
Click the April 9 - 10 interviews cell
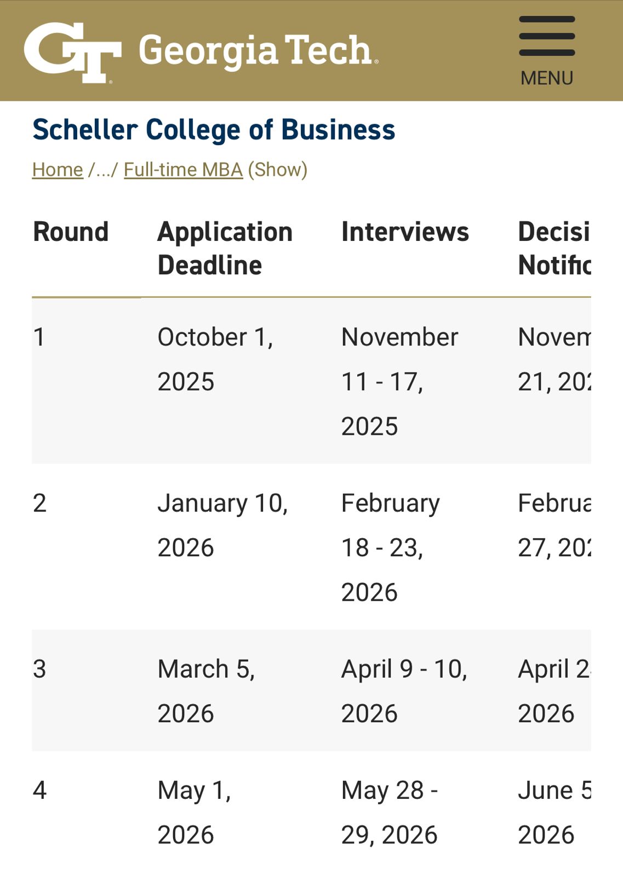(x=404, y=691)
